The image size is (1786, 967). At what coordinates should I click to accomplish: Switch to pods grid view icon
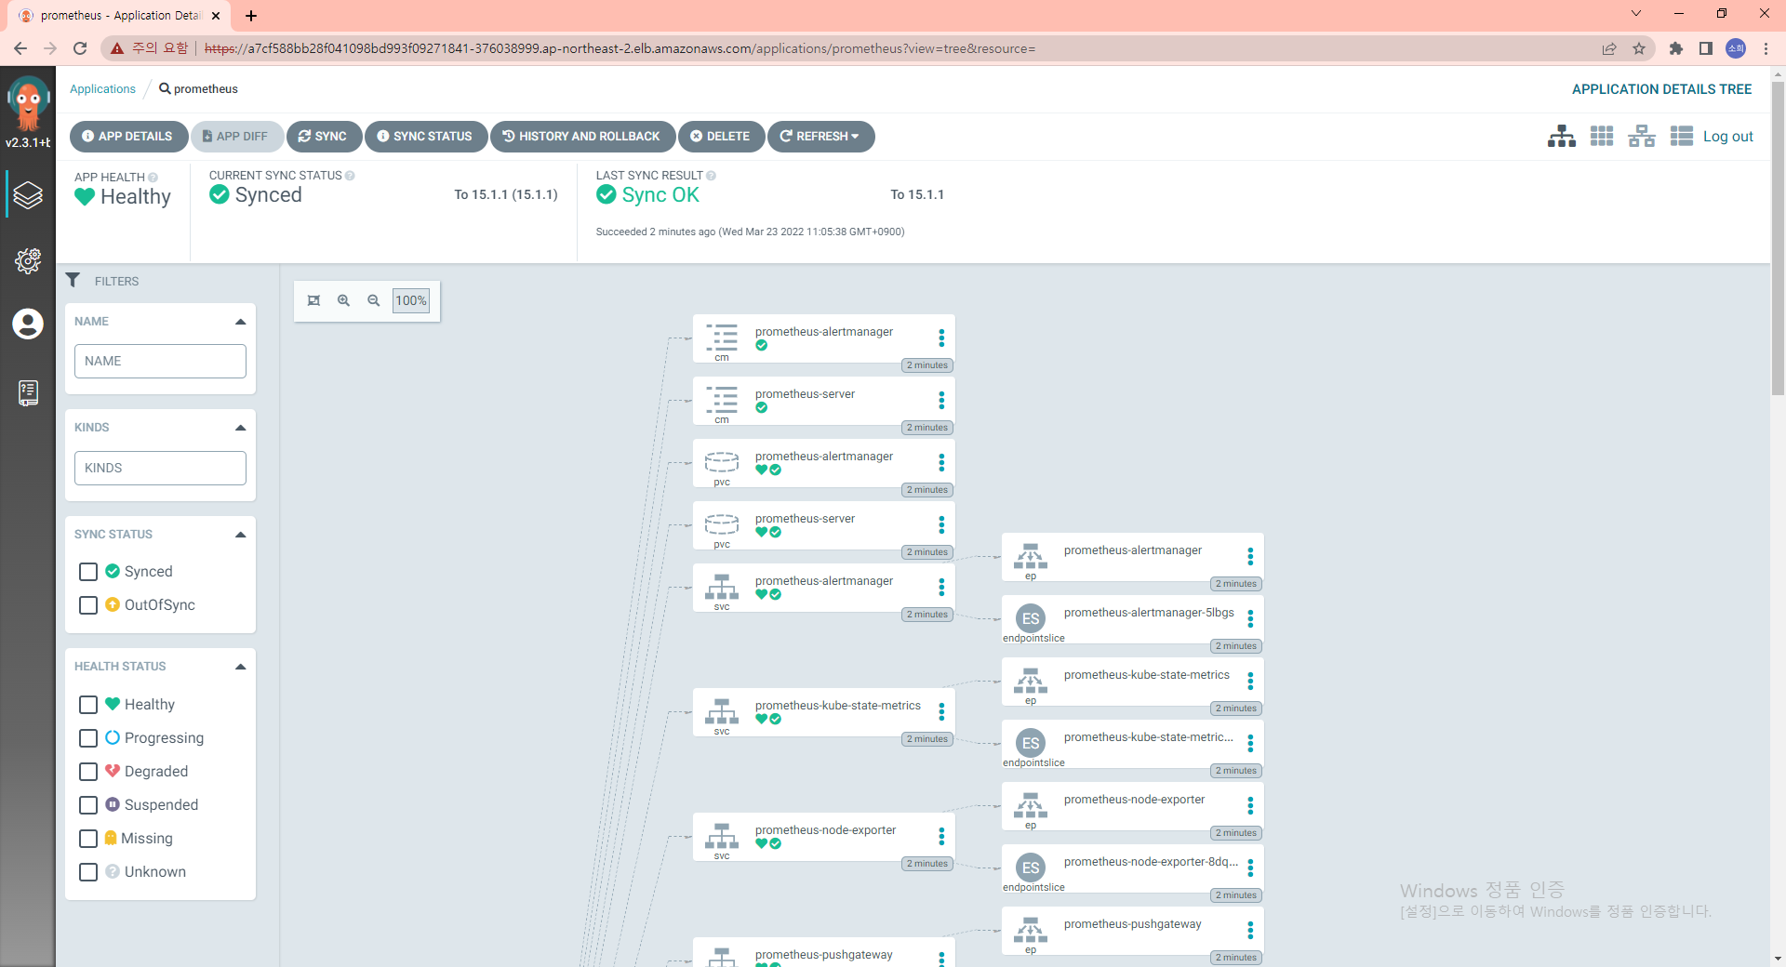coord(1602,137)
